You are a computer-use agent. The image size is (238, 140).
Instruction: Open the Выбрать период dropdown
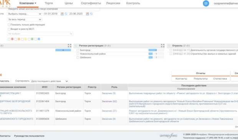click(x=25, y=14)
